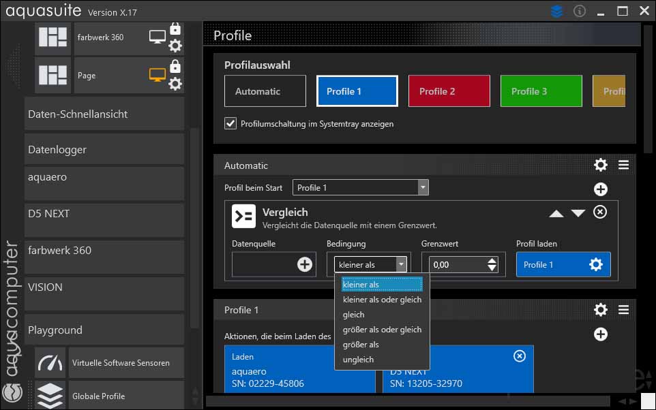Open settings gear of the Automatic section
The image size is (656, 410).
coord(600,165)
